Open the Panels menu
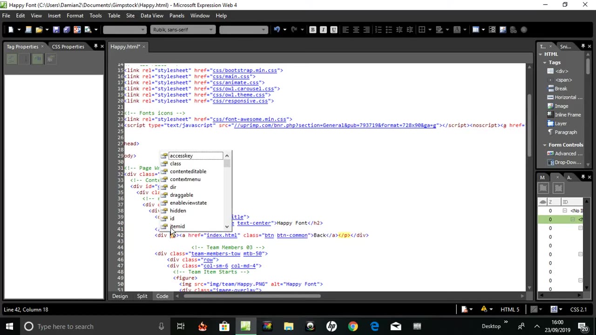This screenshot has height=335, width=596. click(177, 16)
